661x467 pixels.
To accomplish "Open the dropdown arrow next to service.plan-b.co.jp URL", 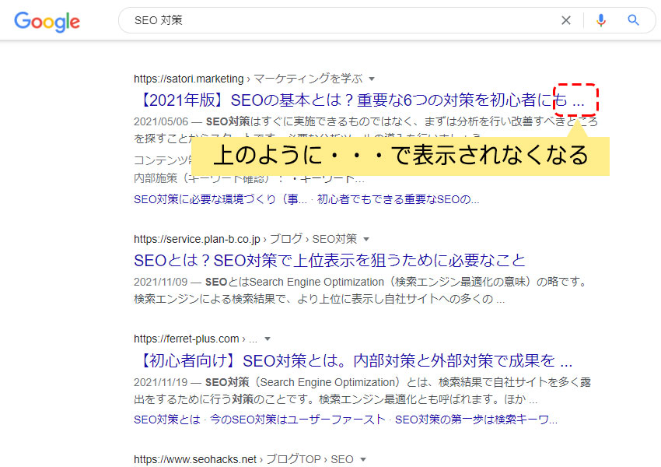I will (x=366, y=239).
